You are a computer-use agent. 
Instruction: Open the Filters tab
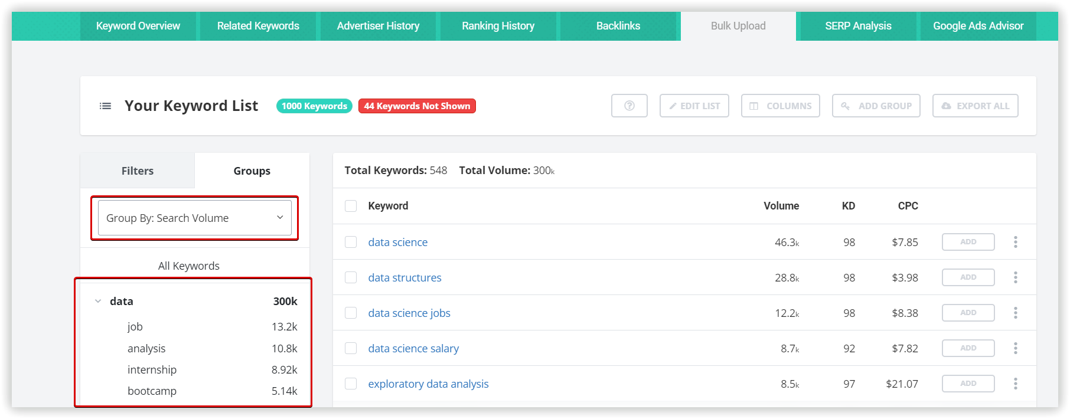137,171
